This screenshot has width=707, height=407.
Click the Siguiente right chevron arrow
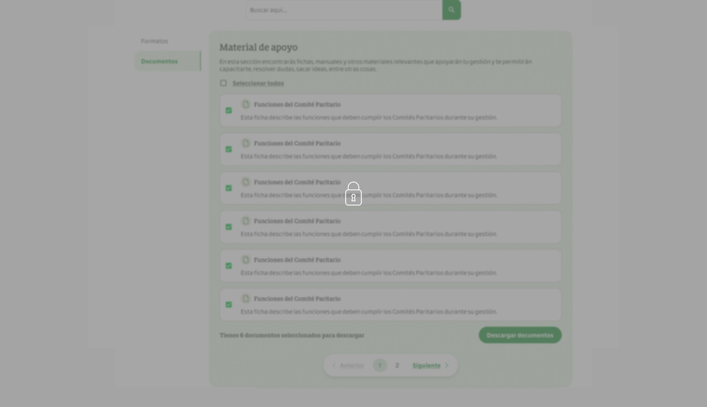[447, 365]
